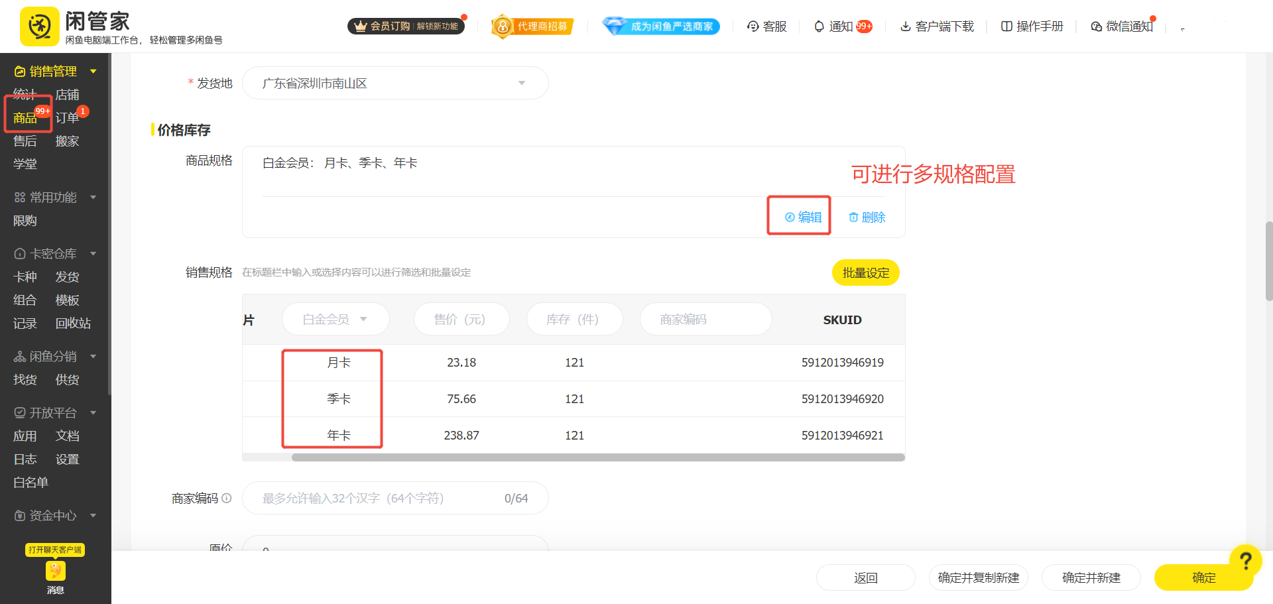The width and height of the screenshot is (1273, 604).
Task: Collapse the 销售管理 sidebar section
Action: (x=93, y=71)
